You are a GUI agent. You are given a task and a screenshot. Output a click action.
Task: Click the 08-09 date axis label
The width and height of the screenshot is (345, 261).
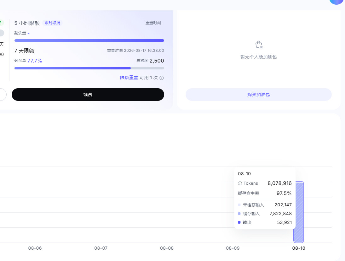233,248
